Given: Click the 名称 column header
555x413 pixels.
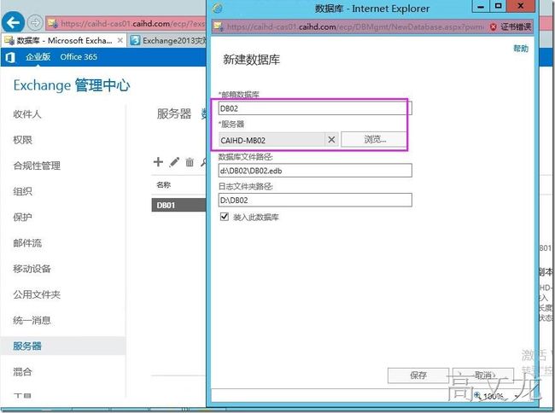Looking at the screenshot, I should click(x=164, y=184).
